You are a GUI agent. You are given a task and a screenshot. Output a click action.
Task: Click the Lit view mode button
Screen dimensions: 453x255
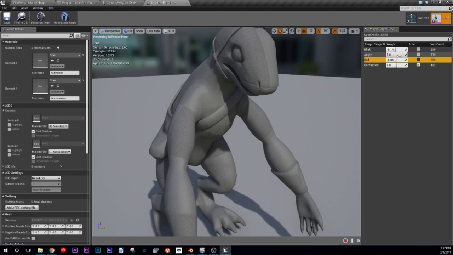pyautogui.click(x=128, y=31)
